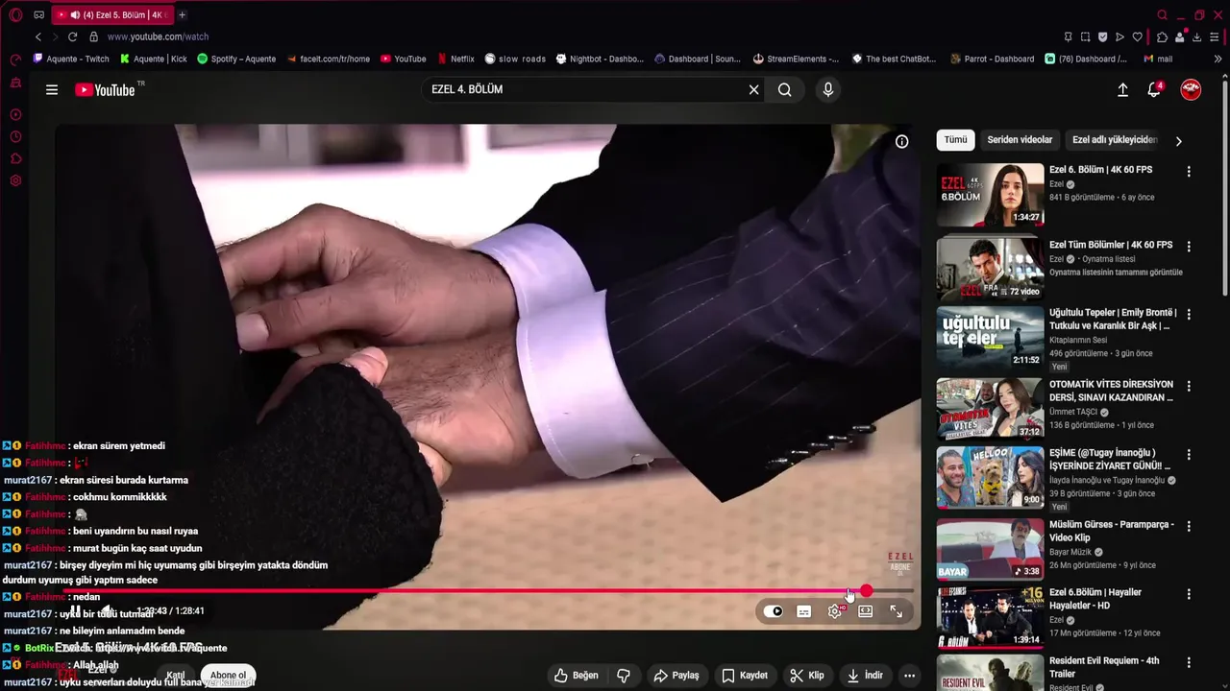Open the Ezel Tüm Bölümler playlist thumbnail
Screen dimensions: 1230x691
coord(990,268)
